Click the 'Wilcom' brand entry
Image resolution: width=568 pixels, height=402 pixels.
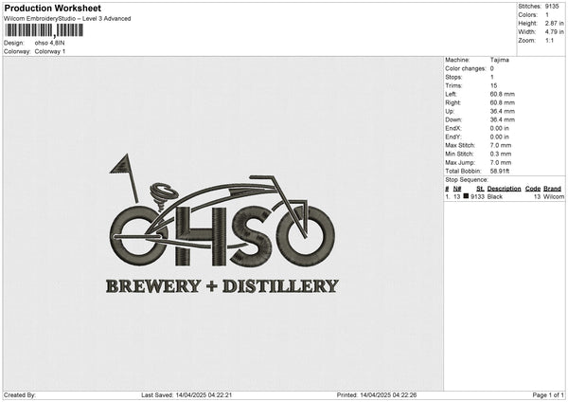554,196
